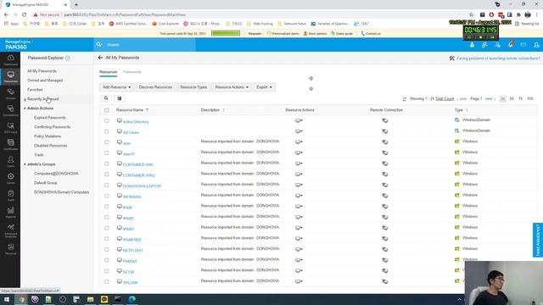
Task: Go back using arrow beside All My Passwords
Action: (x=100, y=58)
